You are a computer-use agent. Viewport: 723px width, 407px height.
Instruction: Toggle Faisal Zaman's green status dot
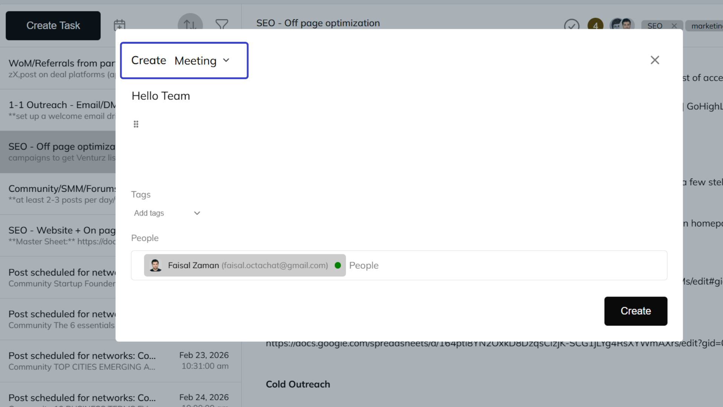tap(338, 265)
